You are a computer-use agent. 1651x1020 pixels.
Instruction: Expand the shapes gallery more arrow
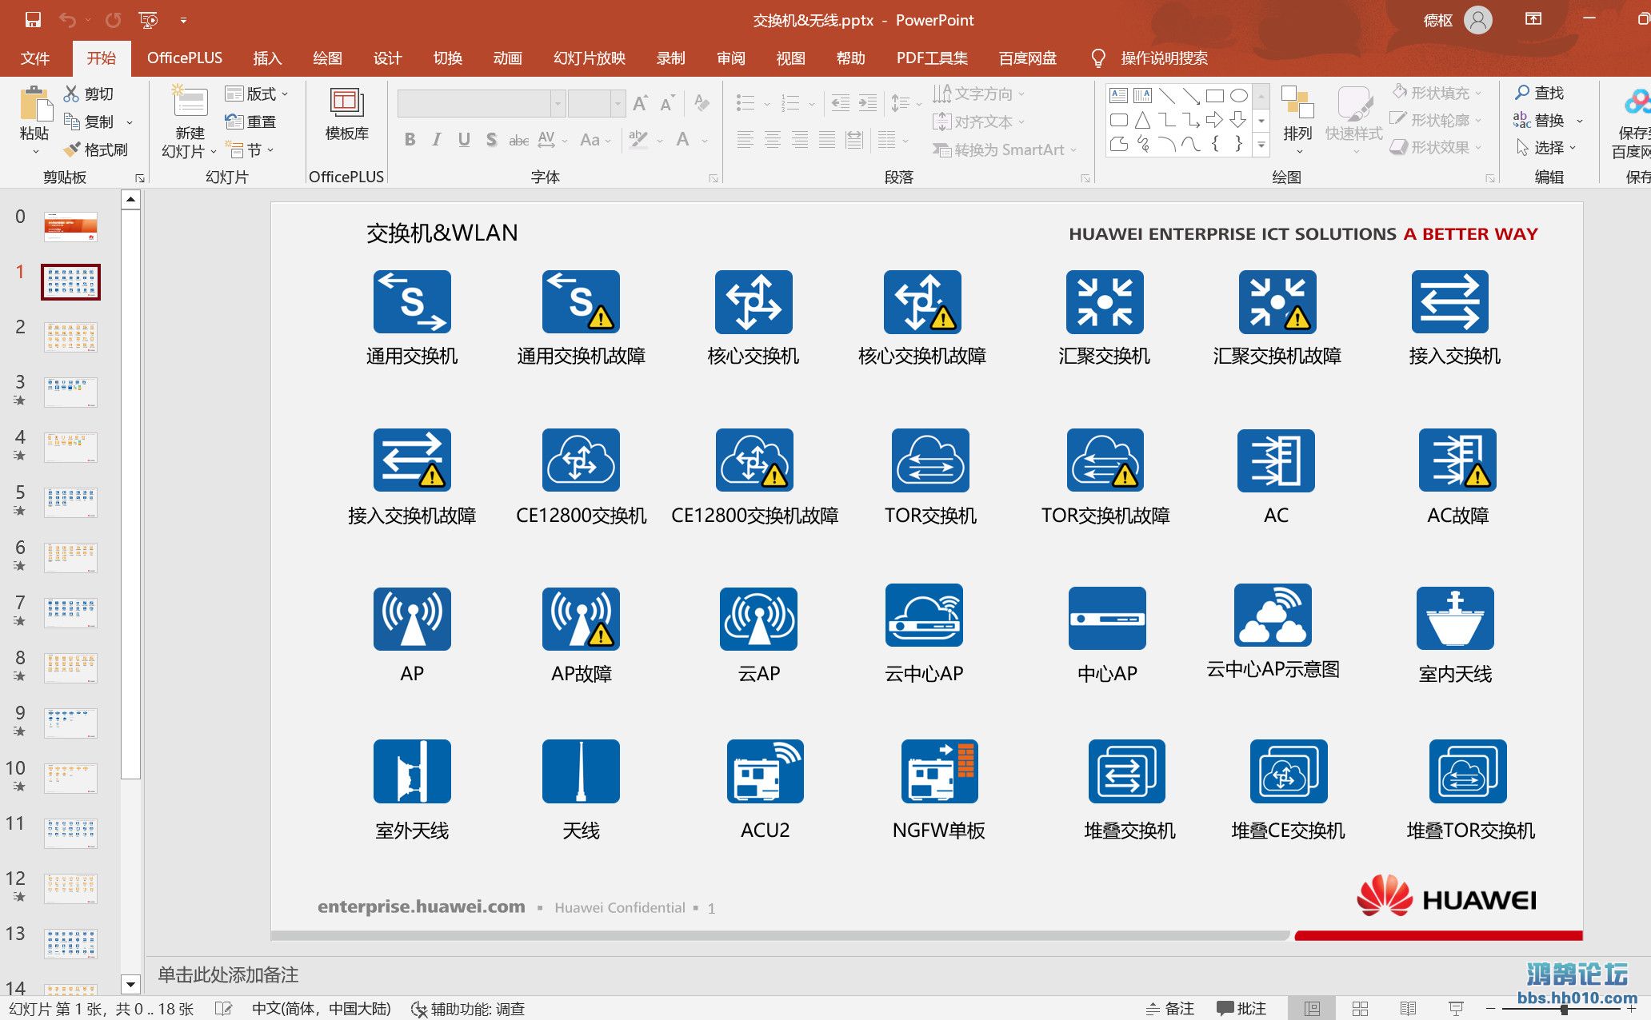coord(1261,145)
